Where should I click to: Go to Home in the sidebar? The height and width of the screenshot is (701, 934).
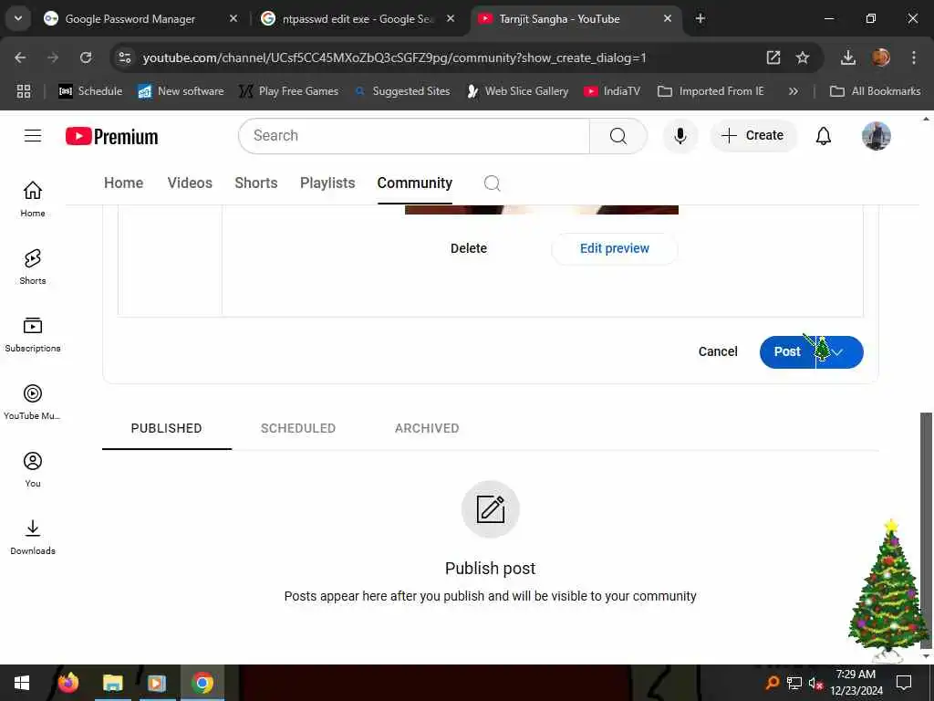[x=33, y=199]
